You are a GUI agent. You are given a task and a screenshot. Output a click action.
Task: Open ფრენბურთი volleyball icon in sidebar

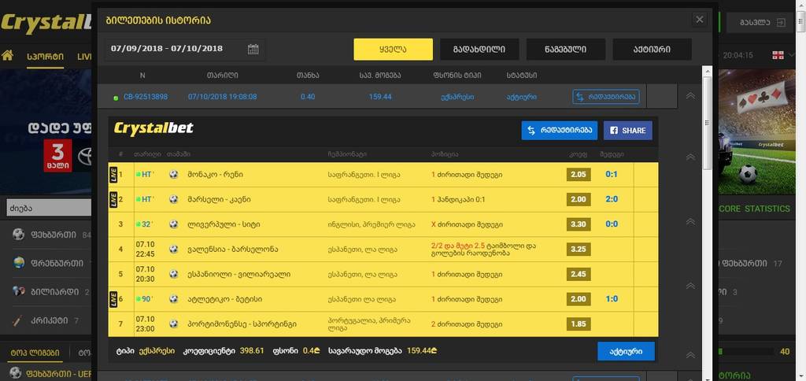tap(19, 263)
